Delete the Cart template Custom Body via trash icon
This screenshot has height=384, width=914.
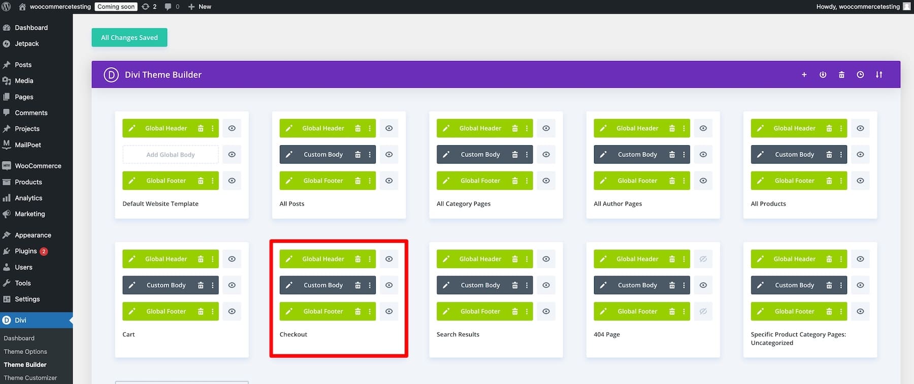(201, 285)
